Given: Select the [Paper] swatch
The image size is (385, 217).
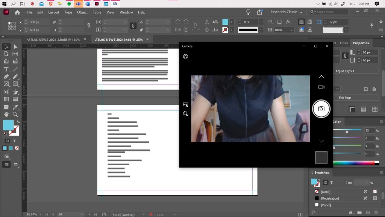Looking at the screenshot, I should click(x=325, y=205).
